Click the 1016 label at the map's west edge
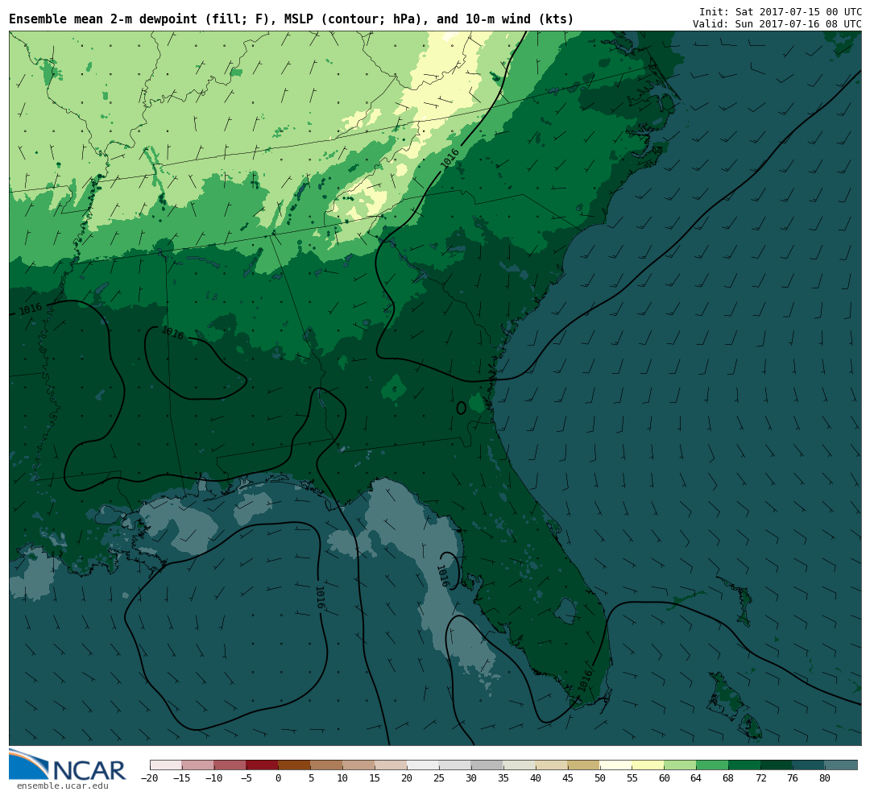Screen dimensions: 870x796 tap(31, 309)
